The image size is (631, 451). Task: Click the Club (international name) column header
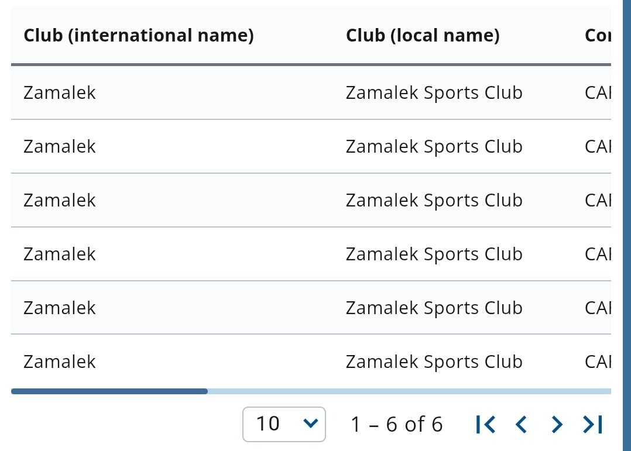tap(139, 36)
